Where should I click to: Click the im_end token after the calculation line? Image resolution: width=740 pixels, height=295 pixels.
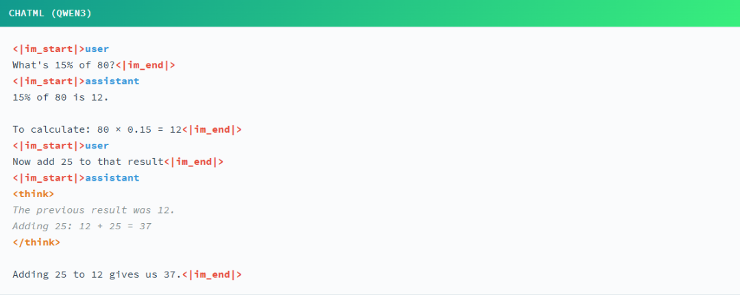211,129
